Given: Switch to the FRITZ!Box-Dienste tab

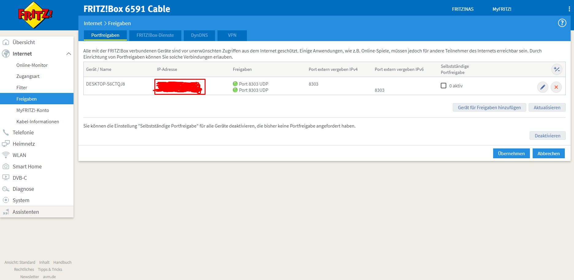Looking at the screenshot, I should coord(155,35).
